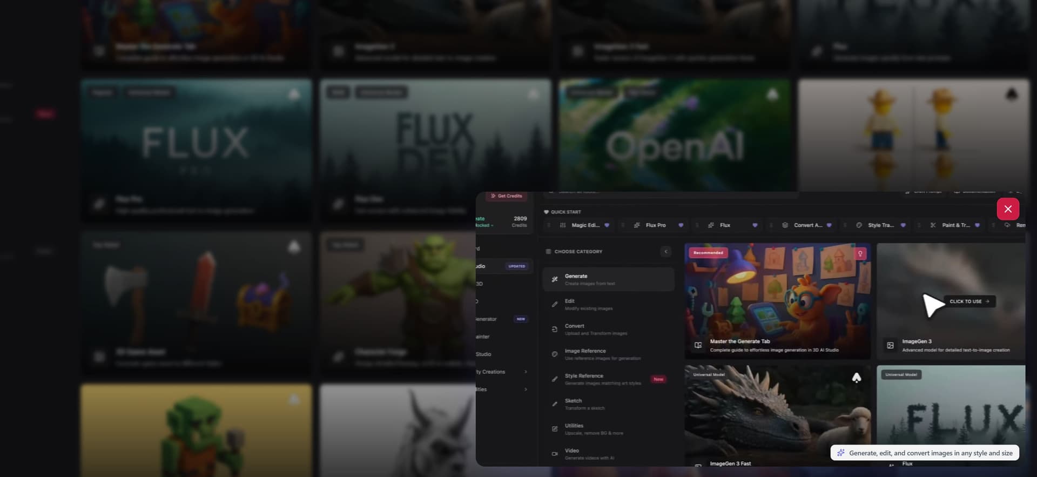
Task: Open the Edit category
Action: pos(608,305)
